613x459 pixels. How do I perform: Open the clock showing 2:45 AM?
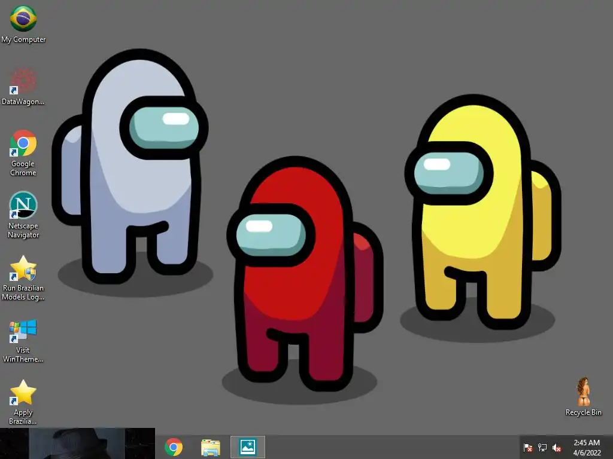pos(587,443)
